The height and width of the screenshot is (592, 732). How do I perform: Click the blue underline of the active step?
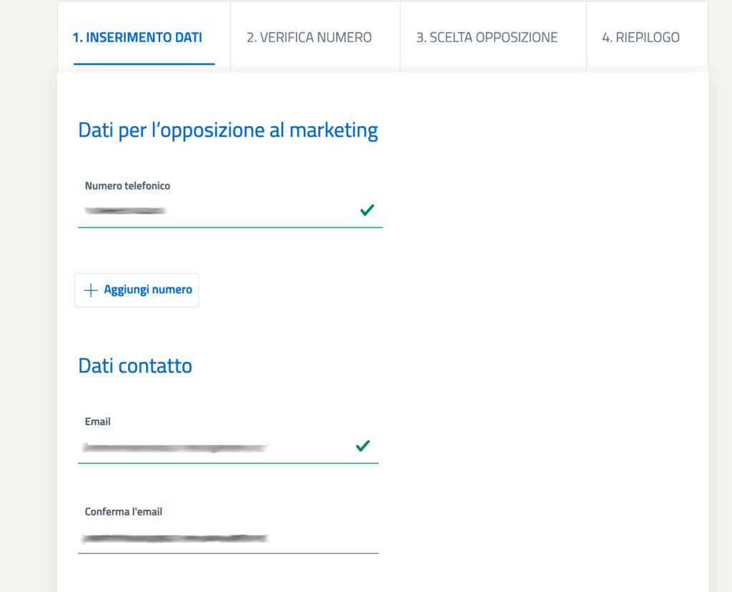tap(144, 62)
